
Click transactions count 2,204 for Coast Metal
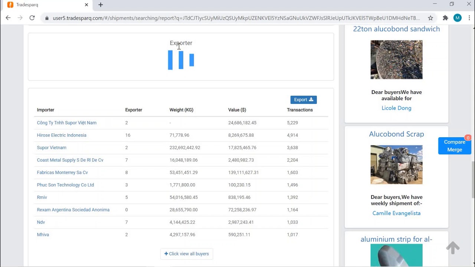[292, 160]
